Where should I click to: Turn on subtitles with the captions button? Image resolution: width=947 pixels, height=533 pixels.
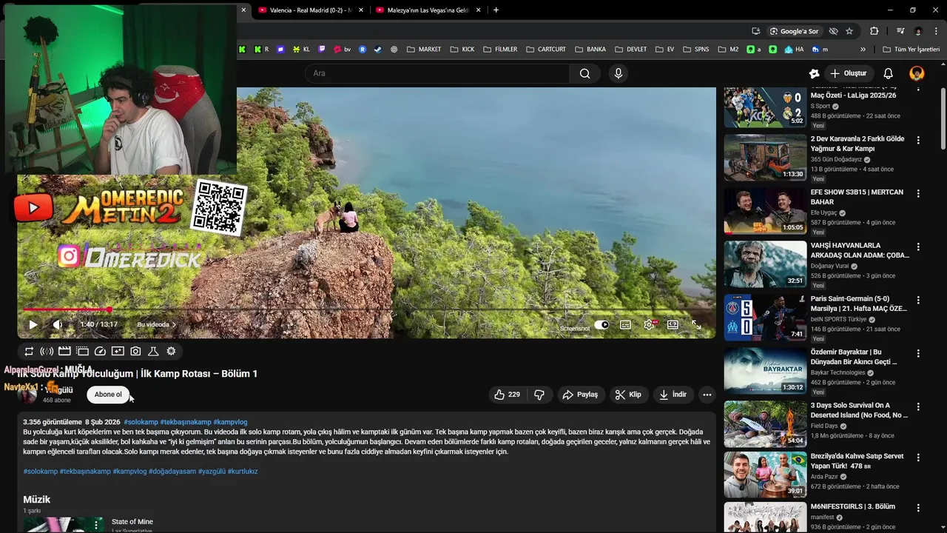pos(625,325)
